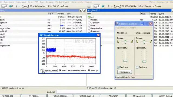Click left speaker icon of Микрофон balance
This screenshot has height=97, width=173.
(x=118, y=42)
